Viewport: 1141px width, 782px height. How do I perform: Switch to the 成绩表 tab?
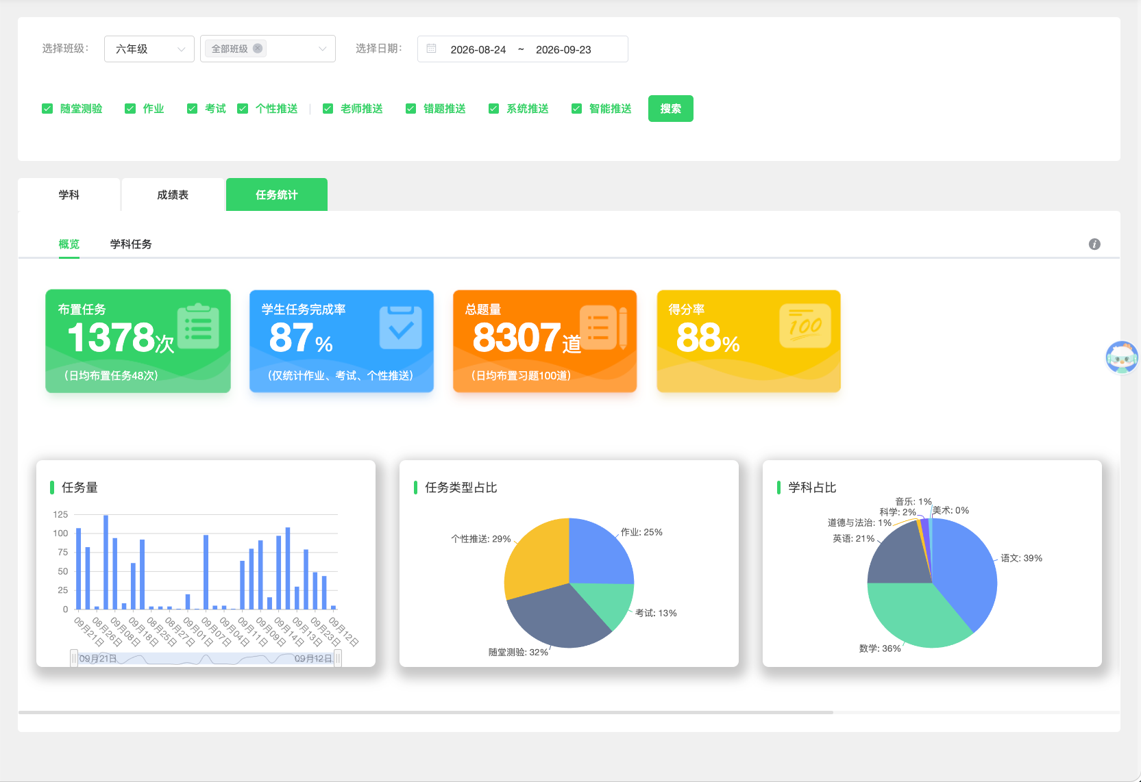173,194
